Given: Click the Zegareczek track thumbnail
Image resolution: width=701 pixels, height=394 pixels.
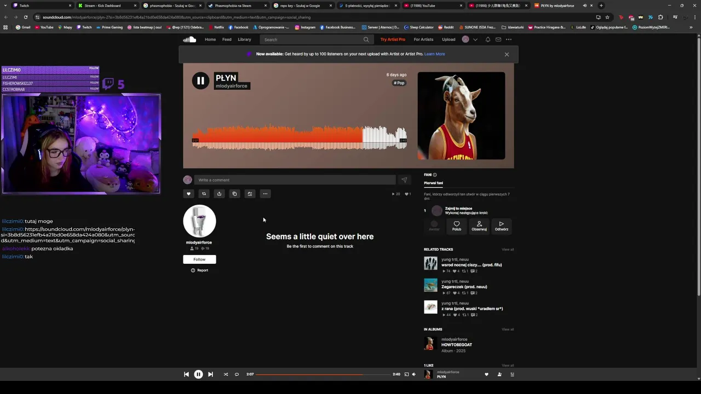Looking at the screenshot, I should [x=430, y=285].
